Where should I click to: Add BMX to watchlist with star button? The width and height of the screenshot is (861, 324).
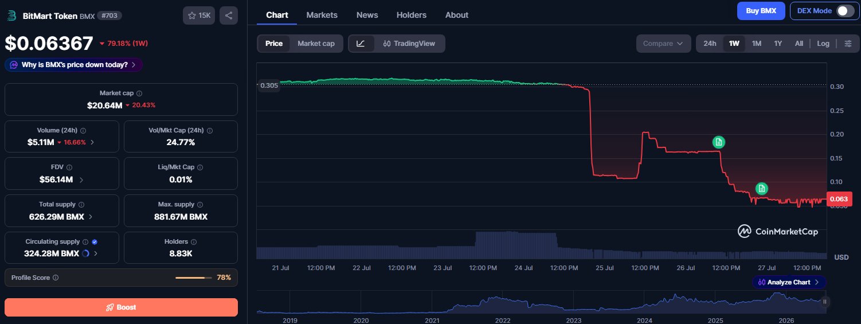click(x=199, y=15)
